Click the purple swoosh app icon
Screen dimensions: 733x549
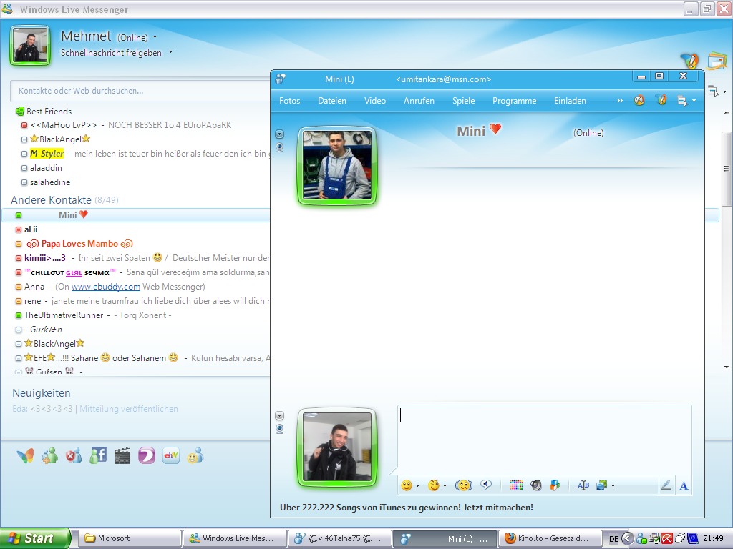click(147, 455)
